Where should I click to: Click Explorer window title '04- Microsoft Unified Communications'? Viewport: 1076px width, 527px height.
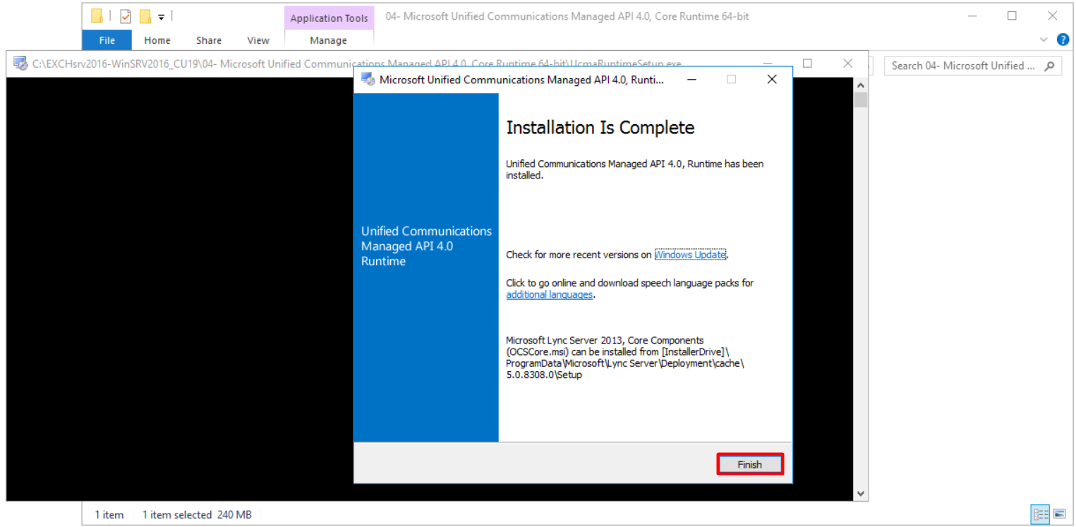coord(567,16)
